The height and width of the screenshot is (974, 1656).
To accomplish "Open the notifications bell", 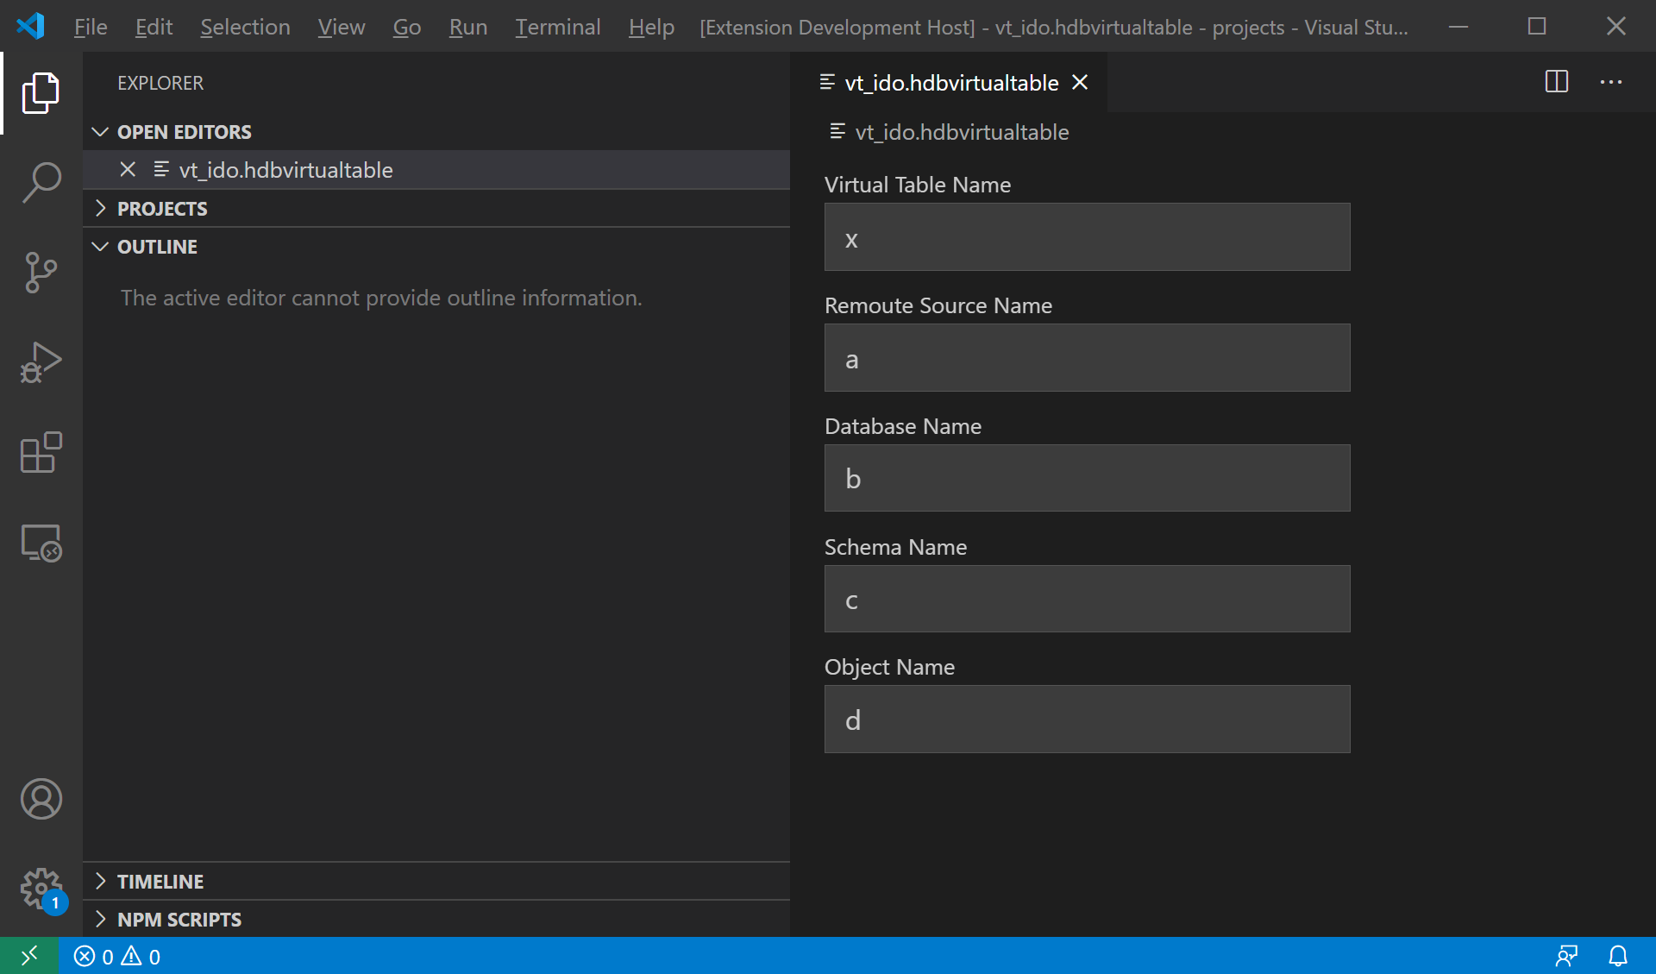I will 1618,956.
